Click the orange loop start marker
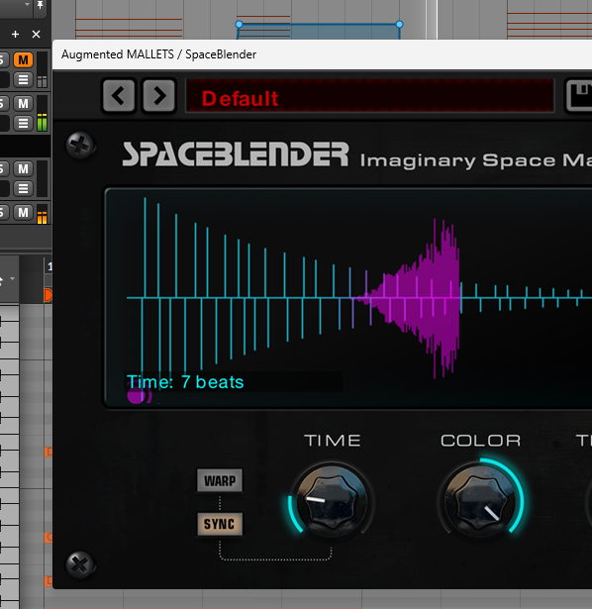This screenshot has width=592, height=609. [49, 295]
